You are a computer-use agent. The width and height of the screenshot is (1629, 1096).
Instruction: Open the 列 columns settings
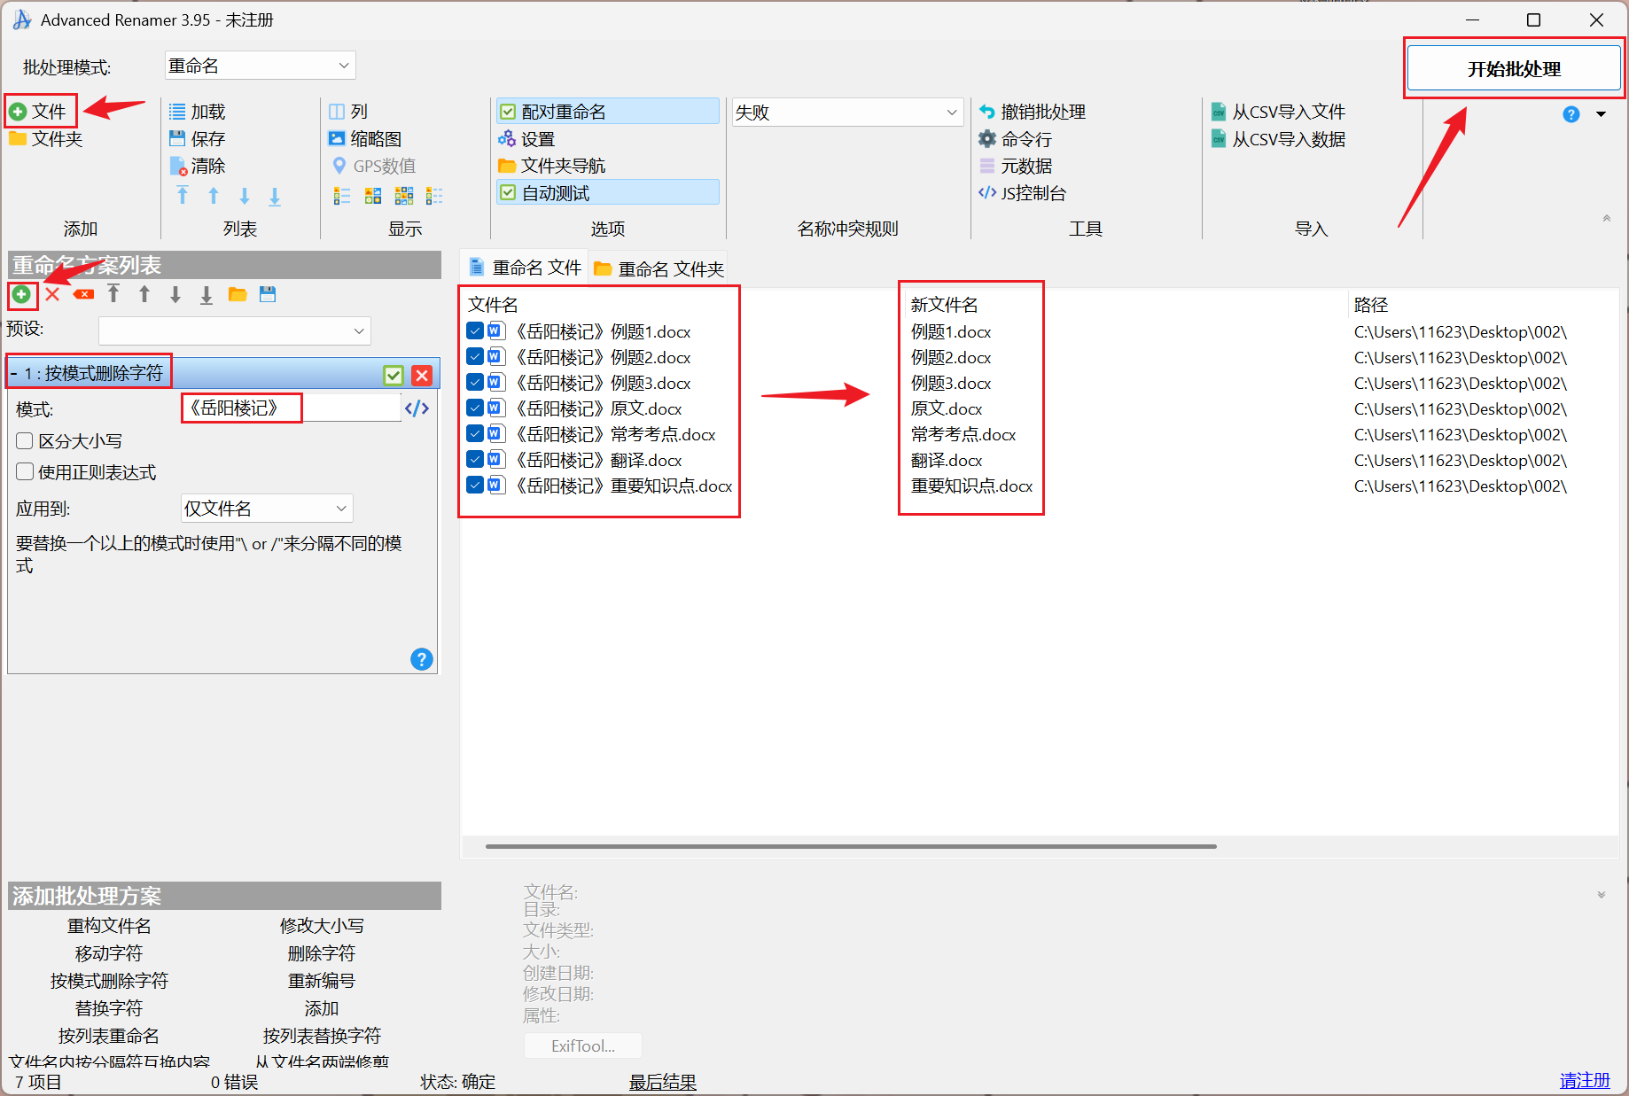pyautogui.click(x=348, y=112)
